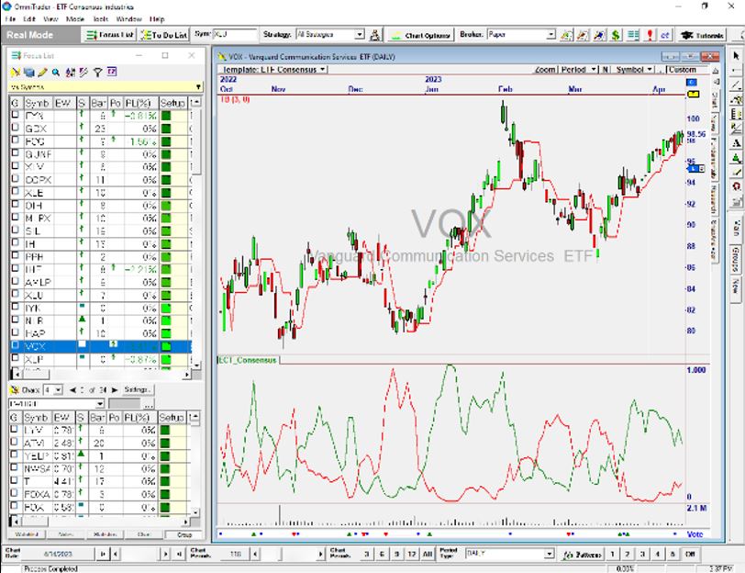Click the blue stack icon in Focus List toolbar
Viewport: 745px width, 573px height.
(29, 73)
